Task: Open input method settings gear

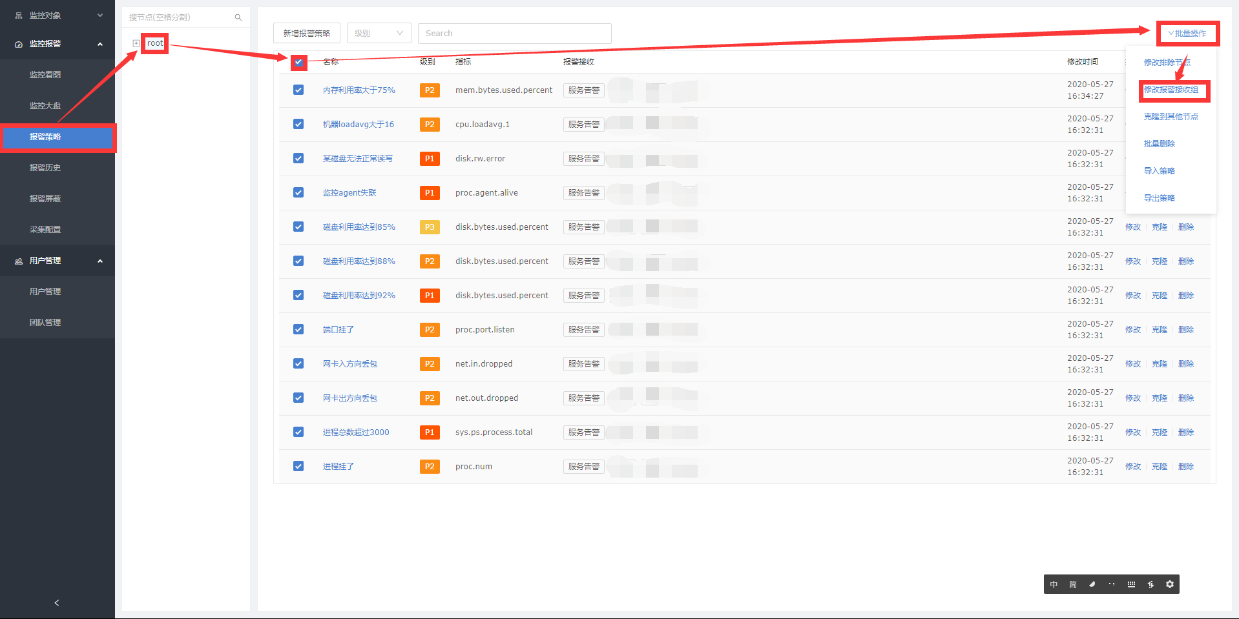Action: [x=1170, y=584]
